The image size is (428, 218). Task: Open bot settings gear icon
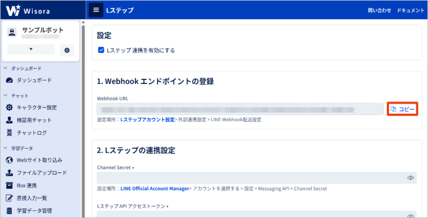(x=67, y=50)
